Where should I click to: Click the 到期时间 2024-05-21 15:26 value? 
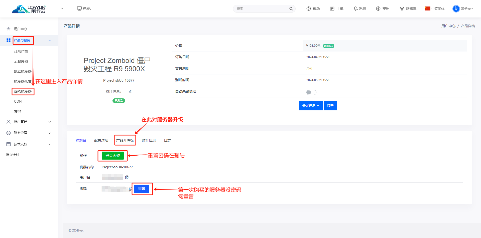point(318,80)
